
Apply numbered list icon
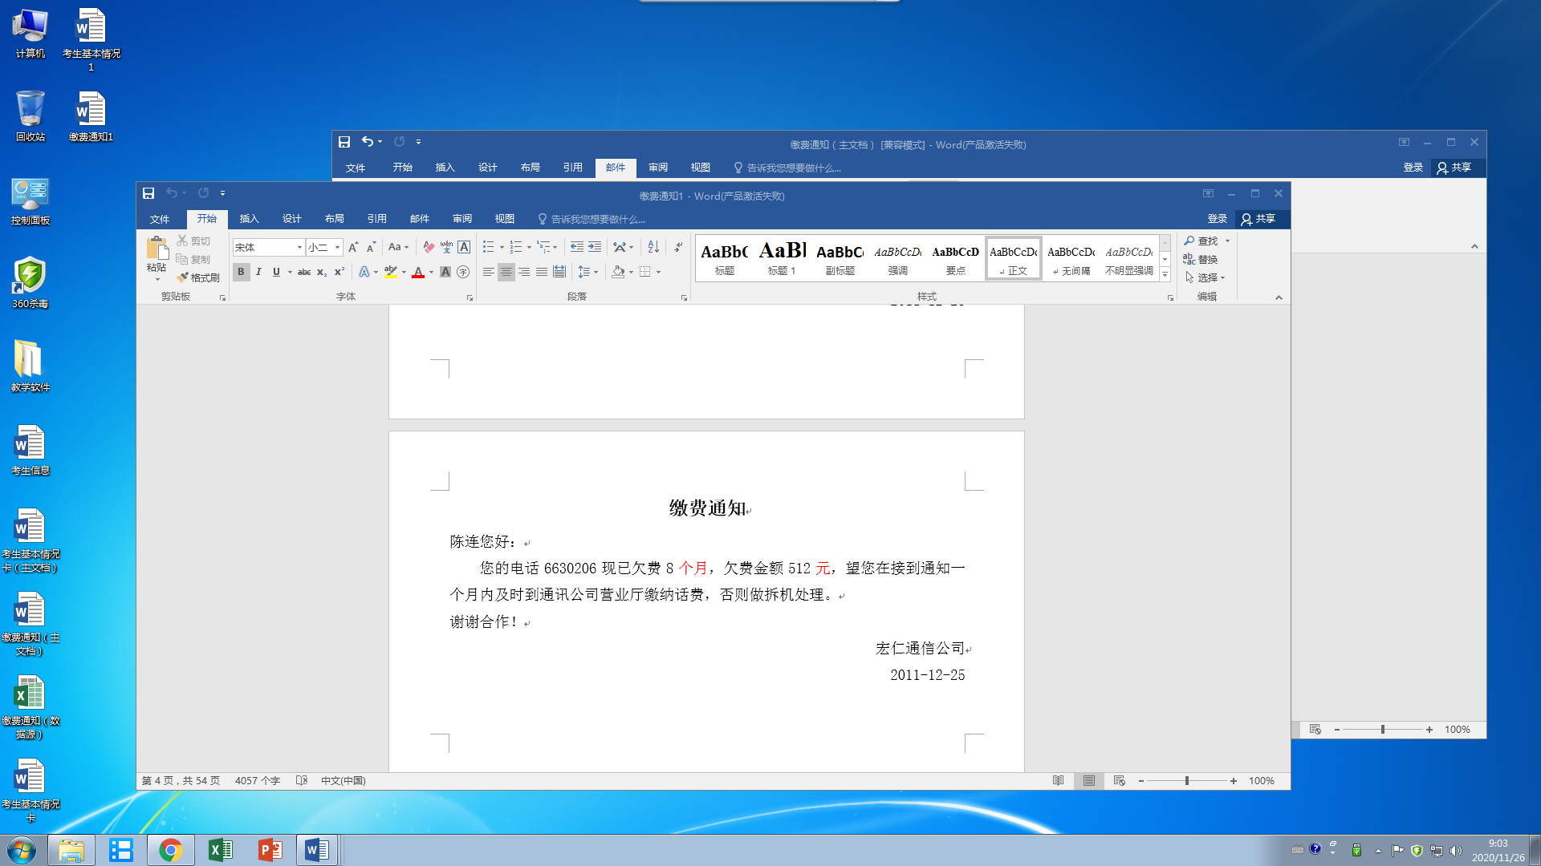[x=516, y=247]
